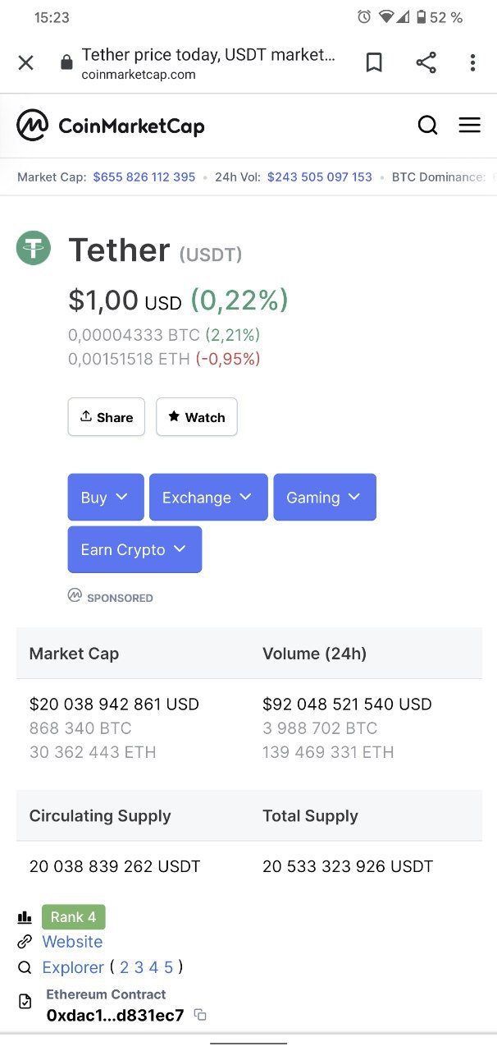Open the Earn Crypto dropdown
Screen dimensions: 497x1051
(135, 549)
